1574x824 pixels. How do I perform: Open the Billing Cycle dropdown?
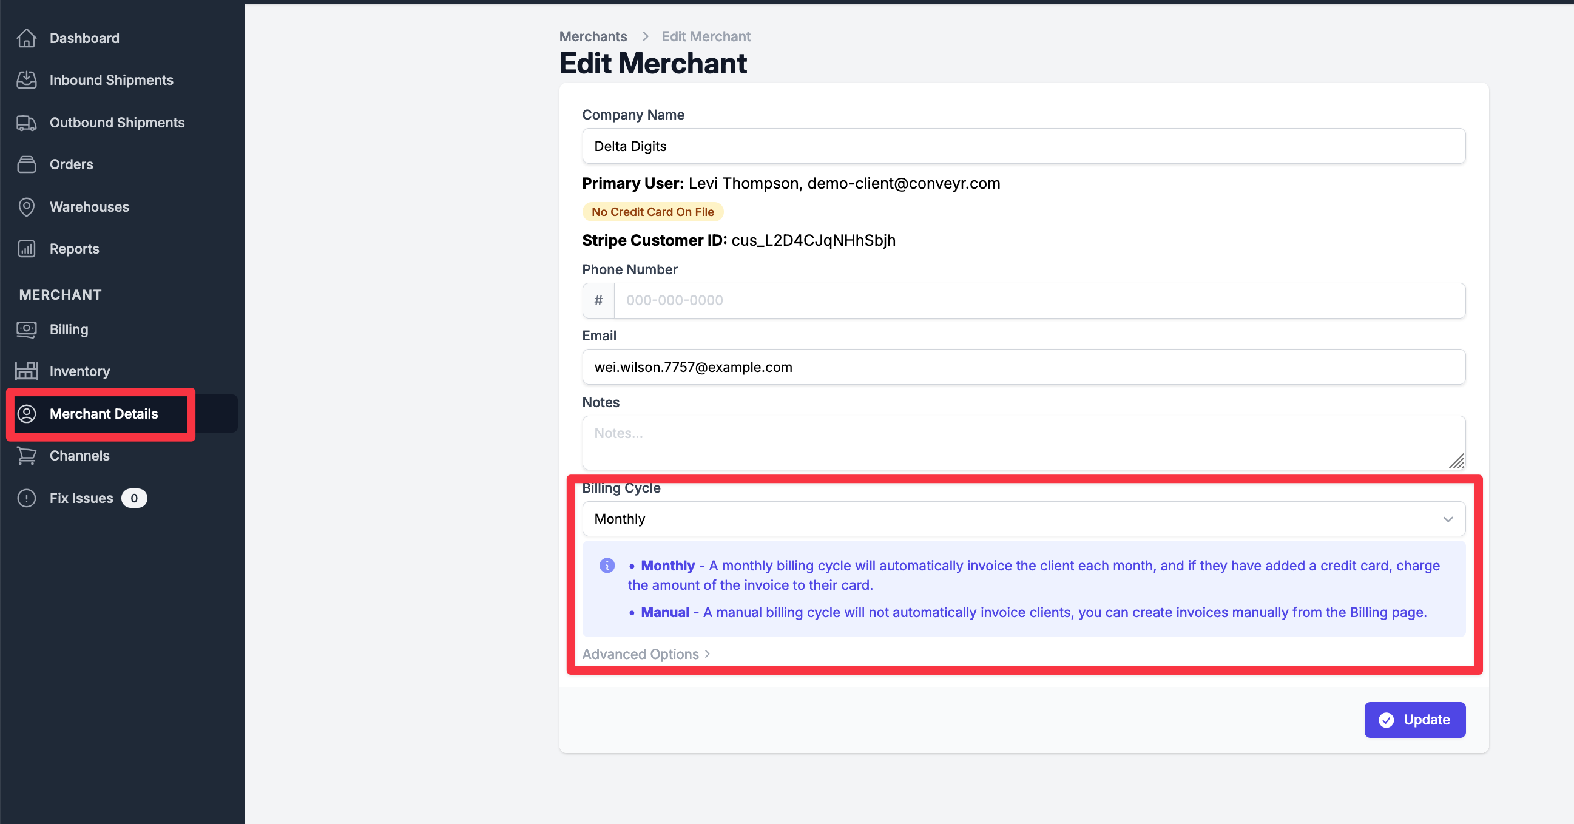coord(1023,519)
